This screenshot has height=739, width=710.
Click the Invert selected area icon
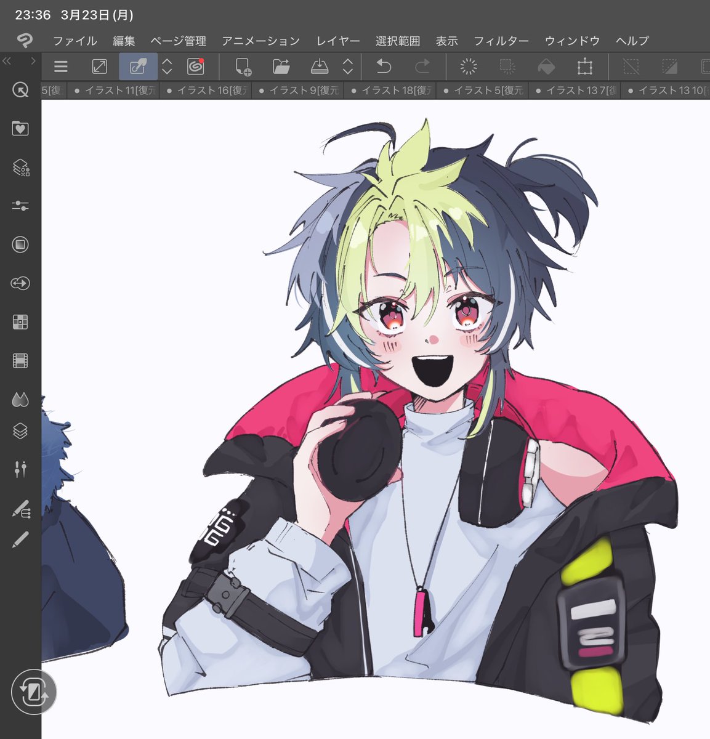669,67
